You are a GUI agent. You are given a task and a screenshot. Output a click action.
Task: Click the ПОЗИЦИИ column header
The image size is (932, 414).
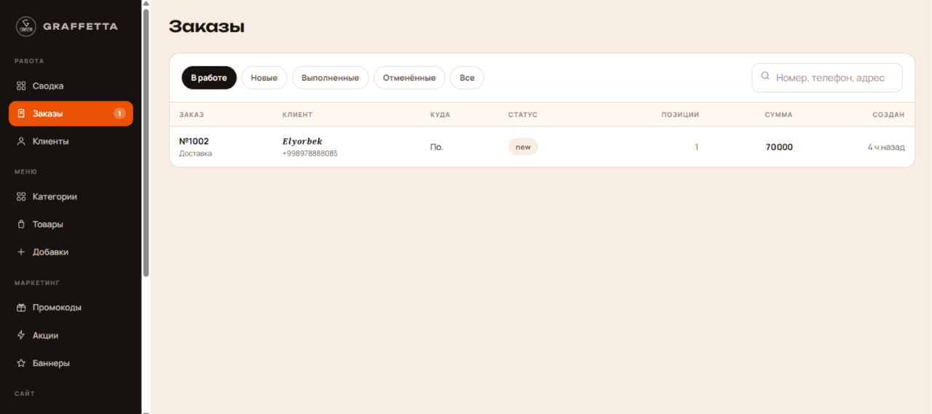pos(680,115)
